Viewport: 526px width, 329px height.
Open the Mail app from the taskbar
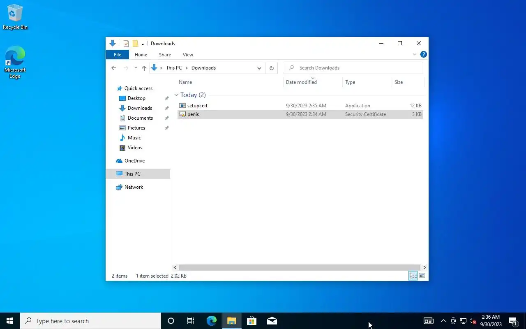(272, 321)
